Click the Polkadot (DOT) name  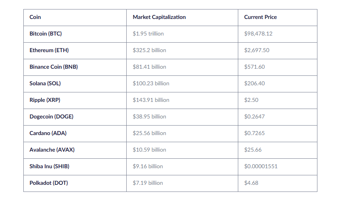(49, 183)
